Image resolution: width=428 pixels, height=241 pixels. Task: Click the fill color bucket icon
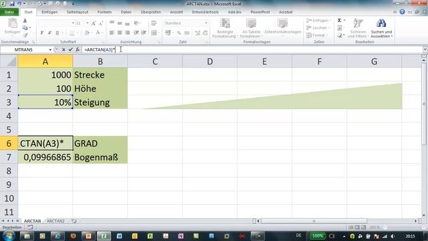[87, 33]
